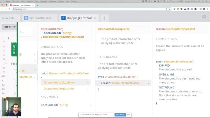This screenshot has width=210, height=118.
Task: Open the Chrome three-dot menu
Action: 208,9
